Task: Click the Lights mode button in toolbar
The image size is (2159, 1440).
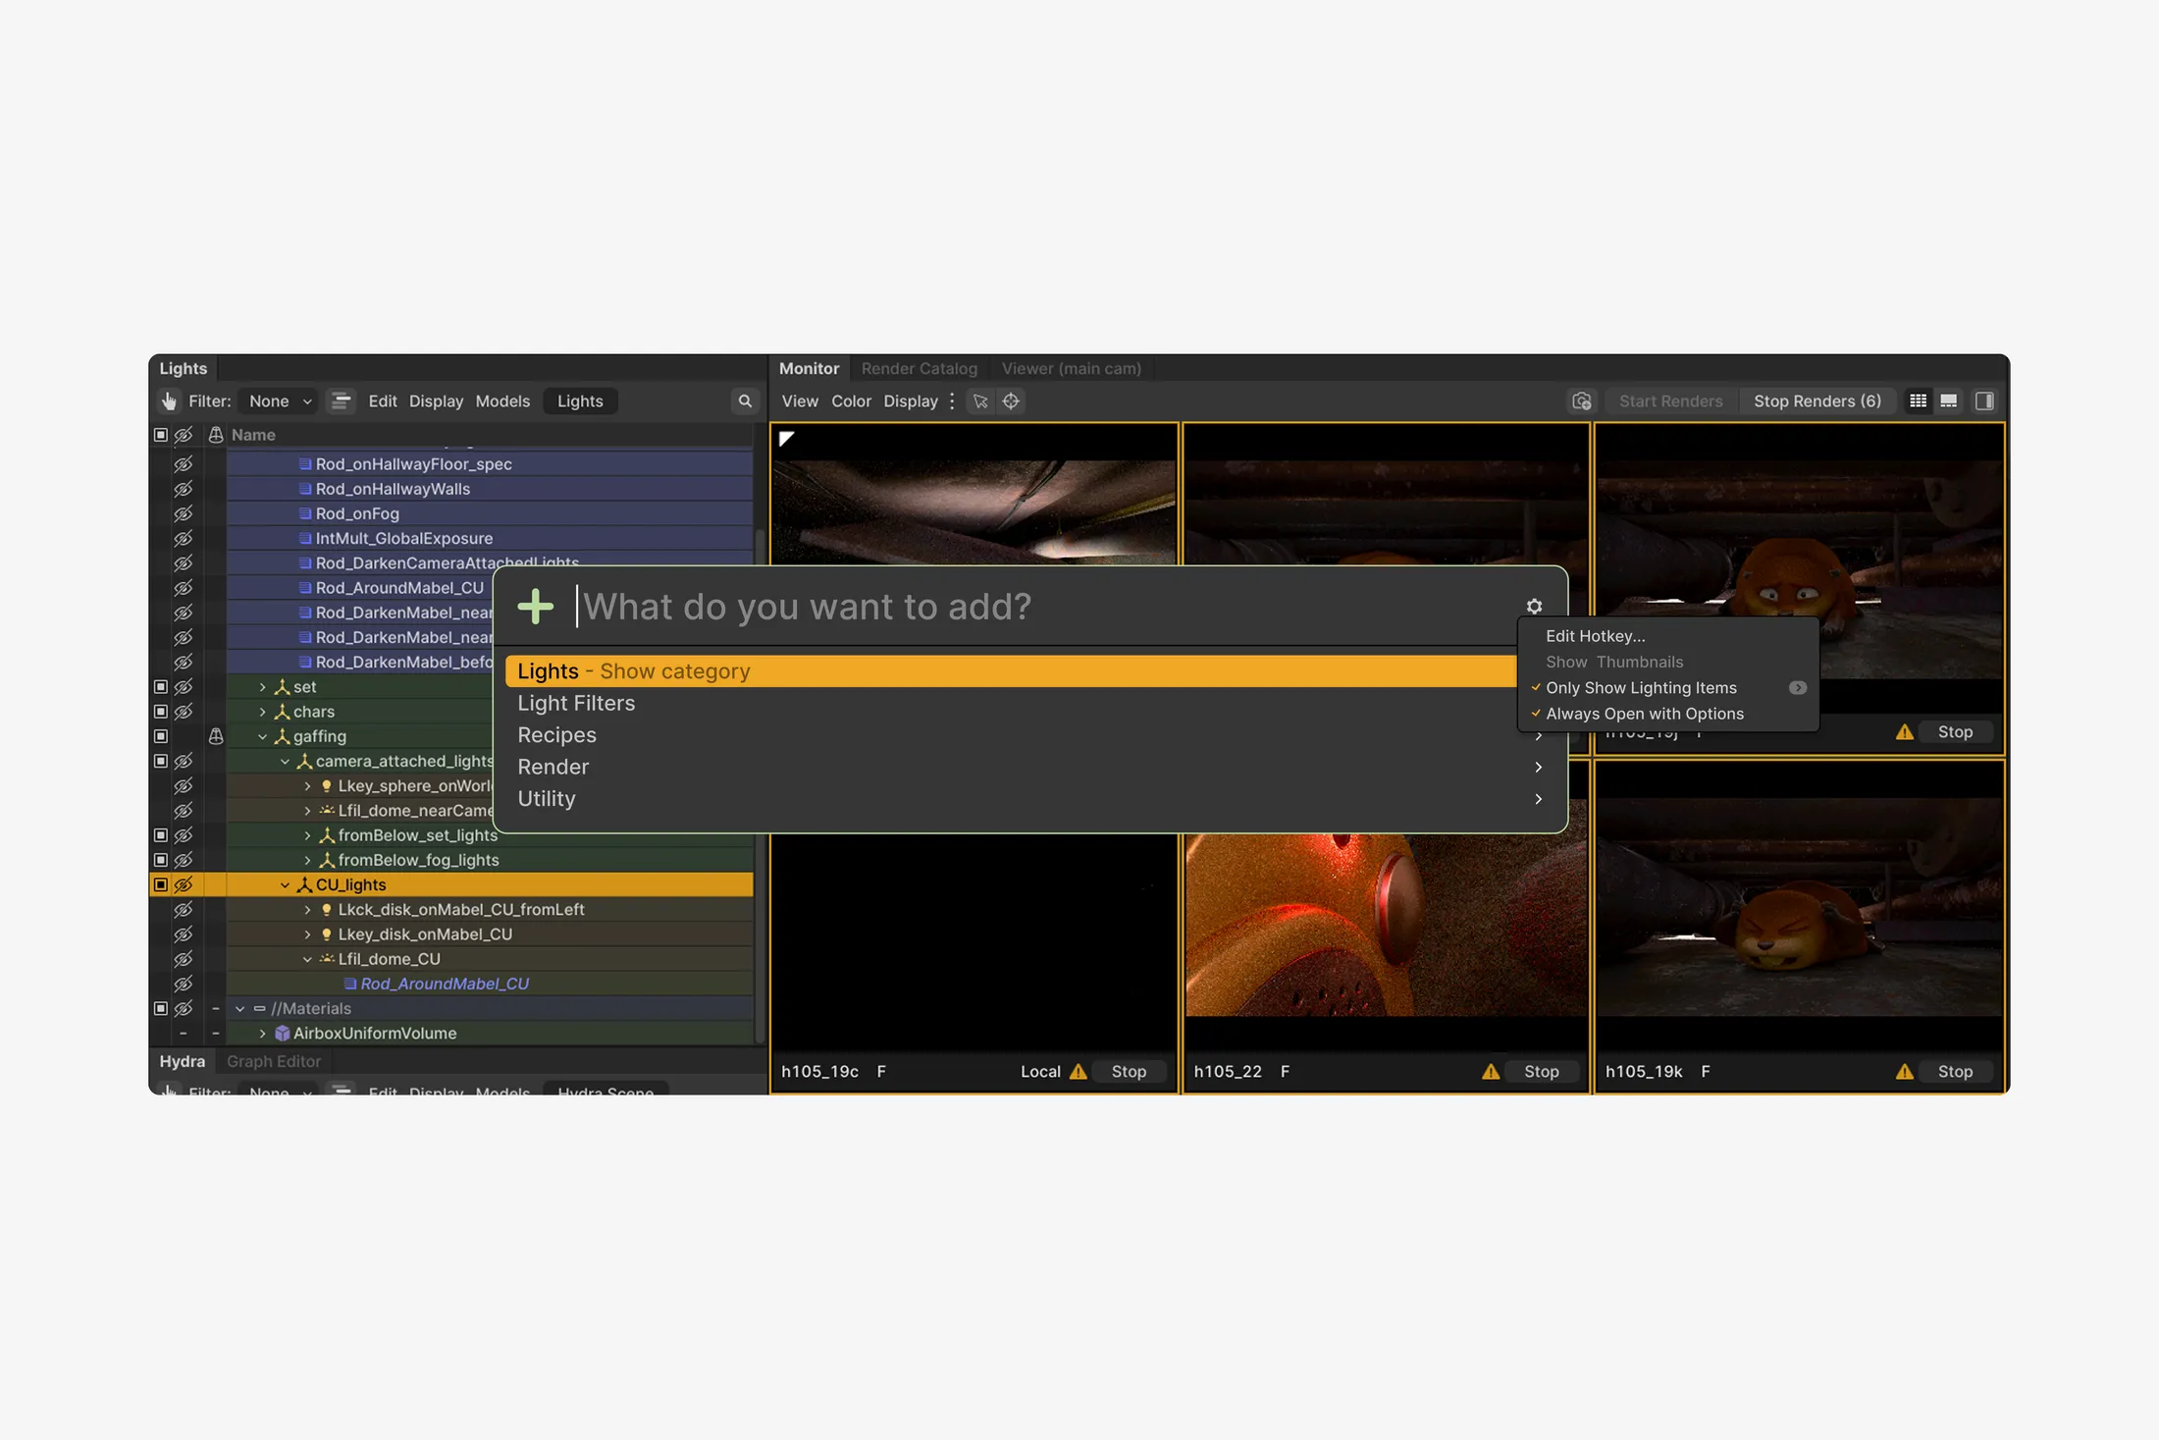Action: point(580,400)
